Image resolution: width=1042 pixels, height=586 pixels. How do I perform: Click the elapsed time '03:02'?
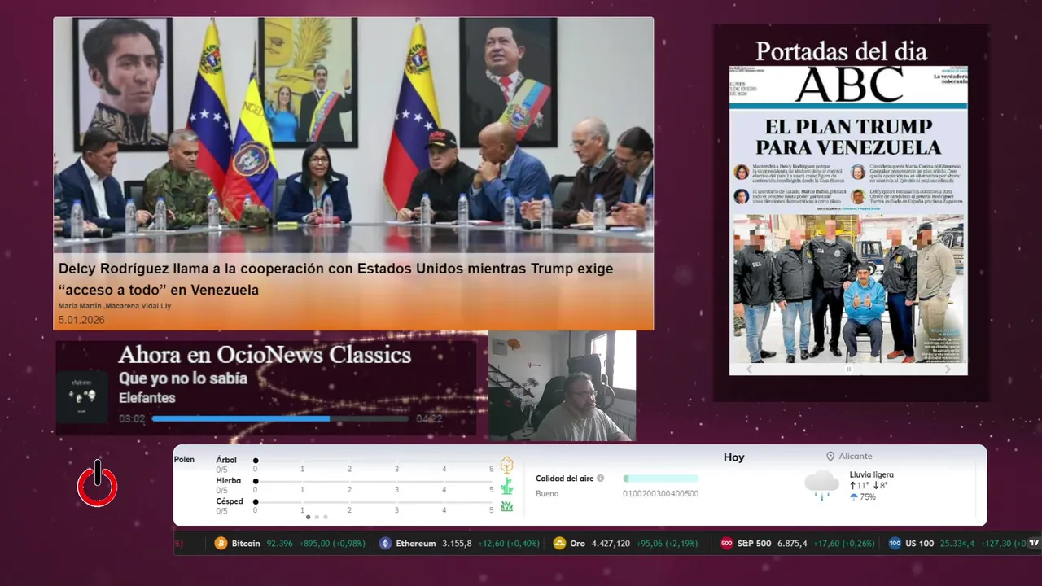(x=132, y=419)
